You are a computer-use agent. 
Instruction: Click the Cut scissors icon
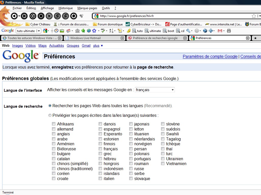(49, 16)
